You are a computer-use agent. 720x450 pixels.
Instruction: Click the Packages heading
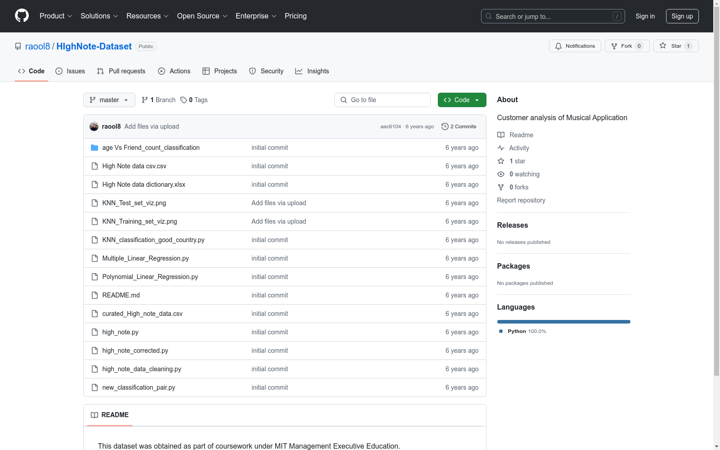(x=513, y=266)
